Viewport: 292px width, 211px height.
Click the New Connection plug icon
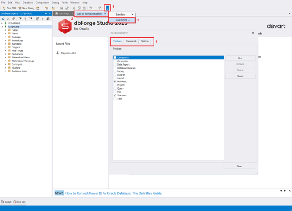click(x=20, y=18)
